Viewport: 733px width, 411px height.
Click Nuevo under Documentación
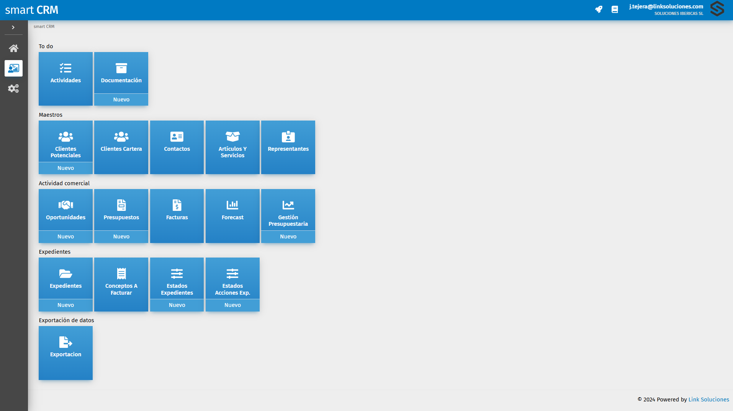[121, 99]
